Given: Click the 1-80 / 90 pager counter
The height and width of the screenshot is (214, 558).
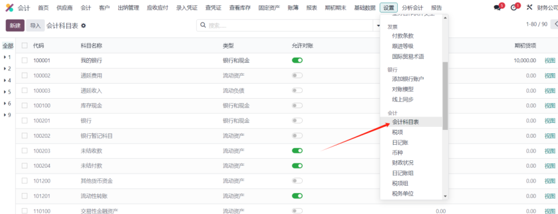Looking at the screenshot, I should tap(537, 24).
